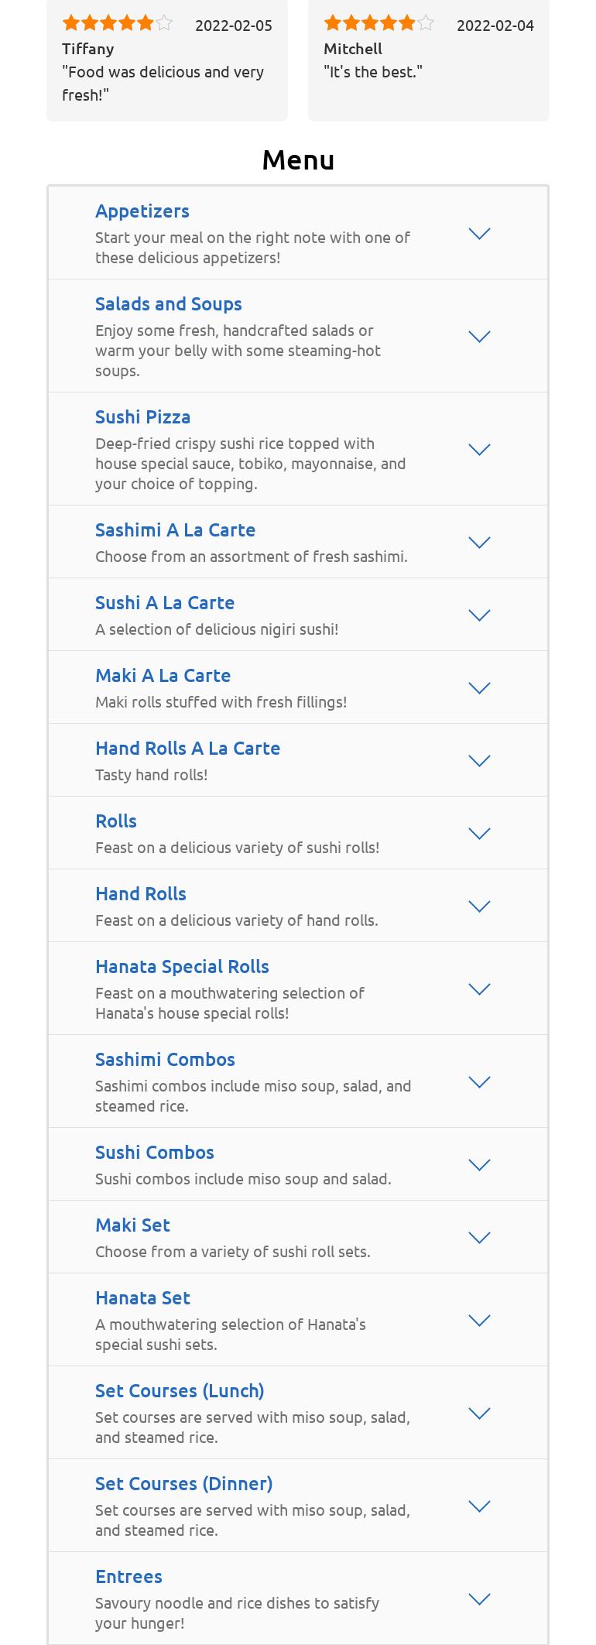
Task: Select the Entrees category heading
Action: pos(128,1577)
